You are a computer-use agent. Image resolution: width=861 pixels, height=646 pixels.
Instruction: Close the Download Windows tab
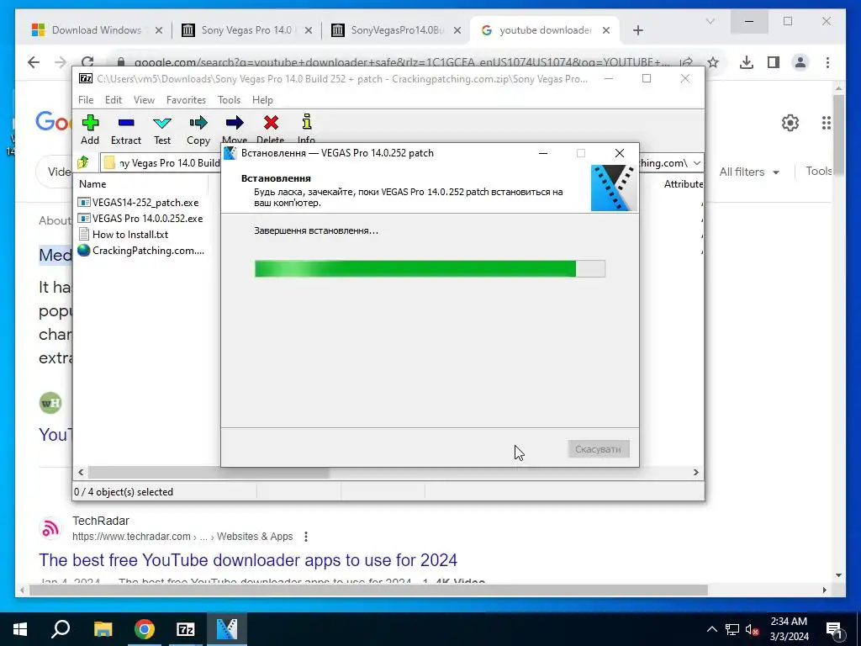(x=159, y=30)
